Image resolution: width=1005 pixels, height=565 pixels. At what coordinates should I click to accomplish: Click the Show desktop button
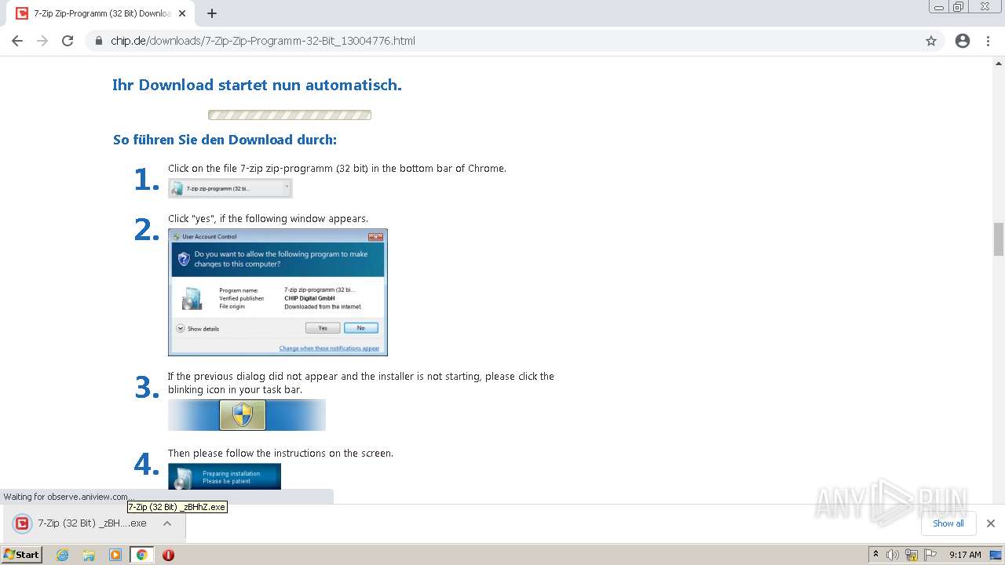[996, 555]
